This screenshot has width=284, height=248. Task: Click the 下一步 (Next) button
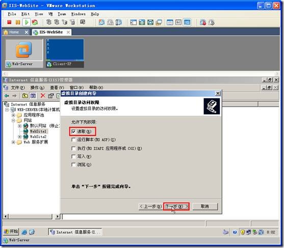pyautogui.click(x=176, y=206)
